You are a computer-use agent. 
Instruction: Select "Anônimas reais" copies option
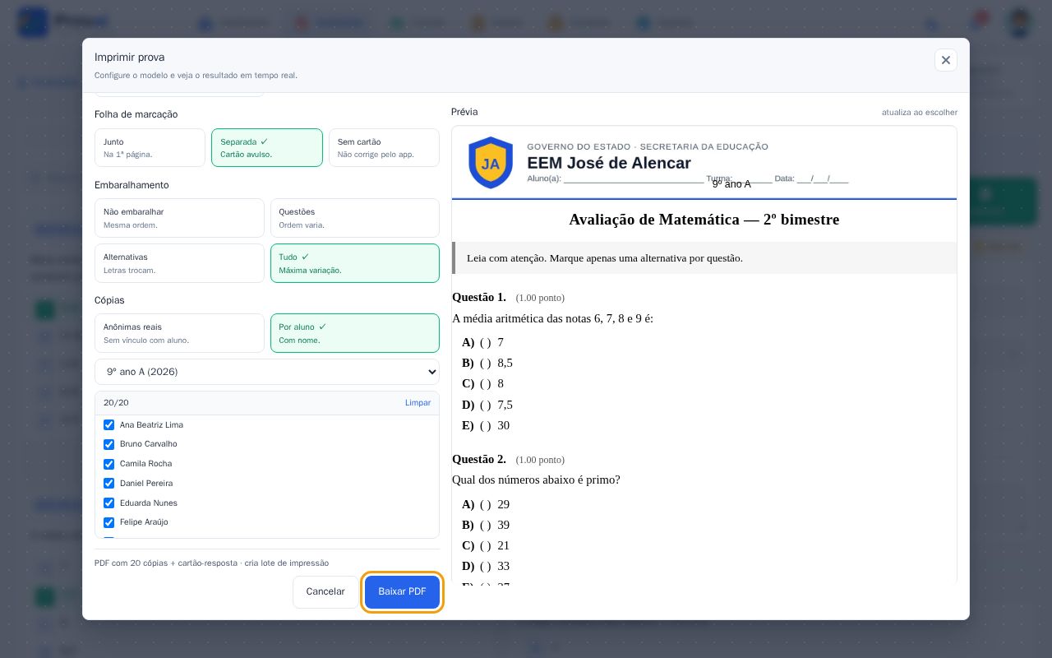pos(179,333)
